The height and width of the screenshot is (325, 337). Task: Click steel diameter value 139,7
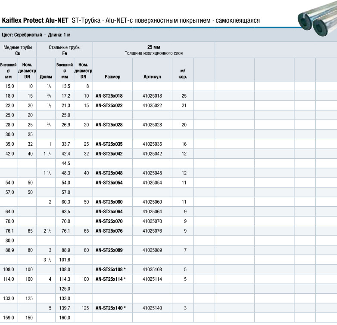65,308
